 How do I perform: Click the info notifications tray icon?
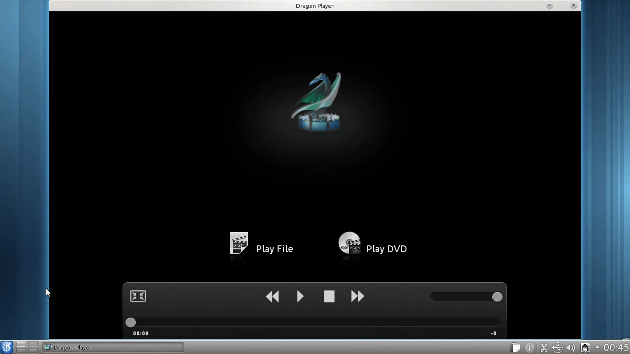tap(530, 348)
